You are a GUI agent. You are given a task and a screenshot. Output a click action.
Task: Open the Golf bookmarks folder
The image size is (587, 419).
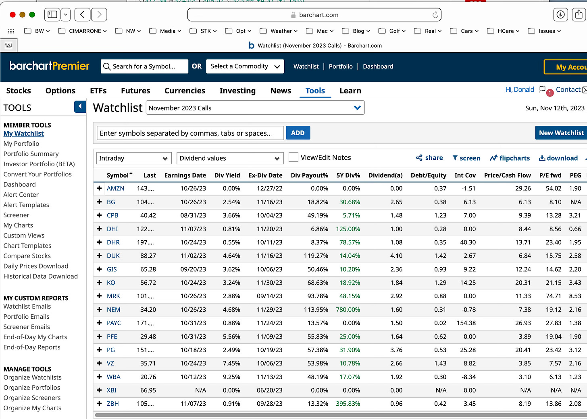392,31
